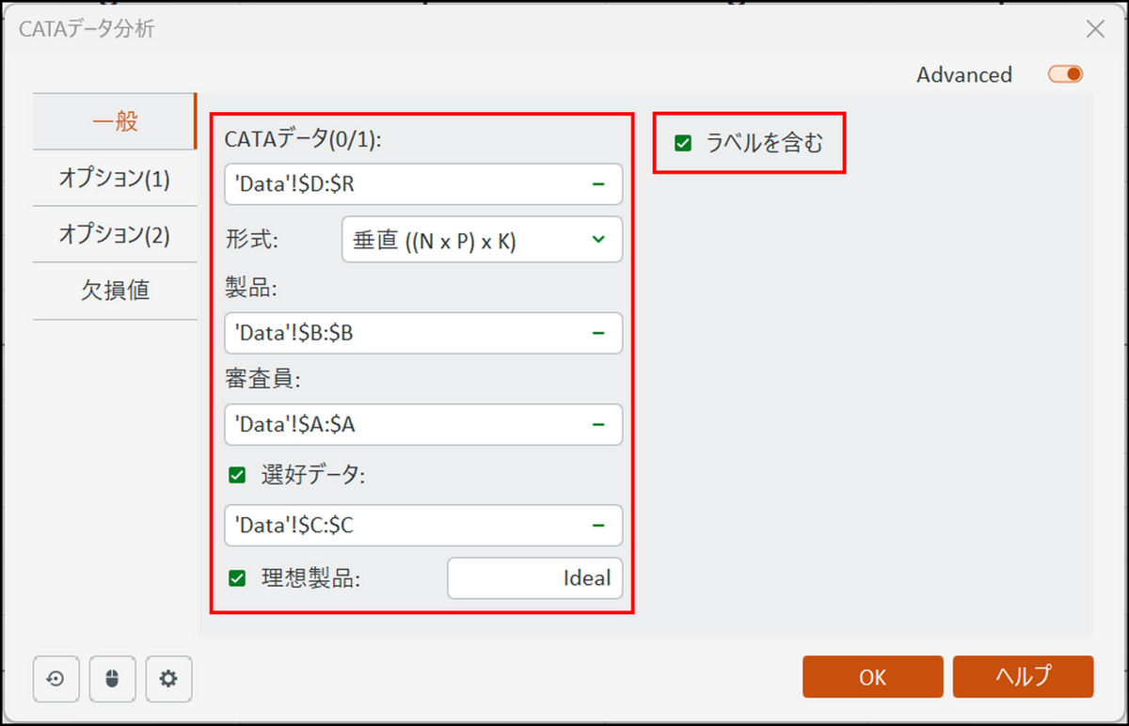Open the 形式 dropdown list
This screenshot has width=1129, height=726.
pyautogui.click(x=481, y=240)
